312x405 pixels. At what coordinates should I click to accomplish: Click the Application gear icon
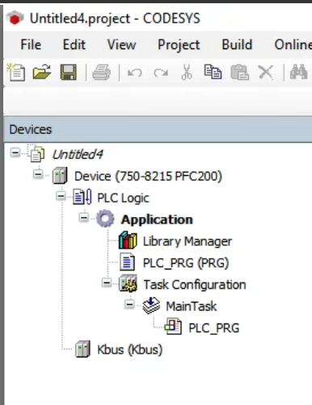(x=105, y=219)
